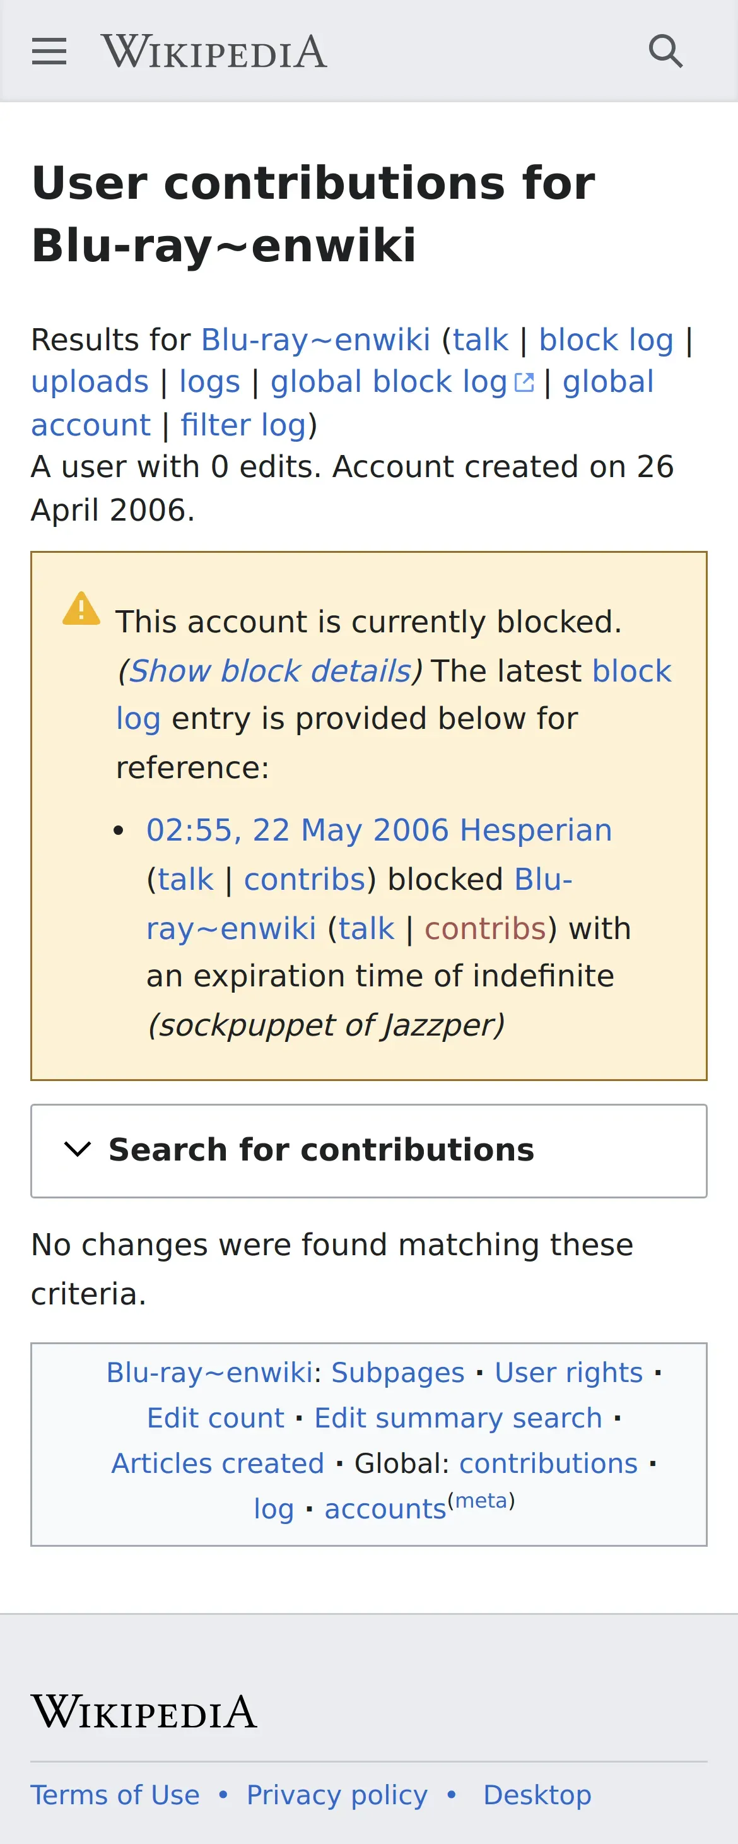Click the footer Wikipedia logo
The width and height of the screenshot is (738, 1844).
[144, 1713]
